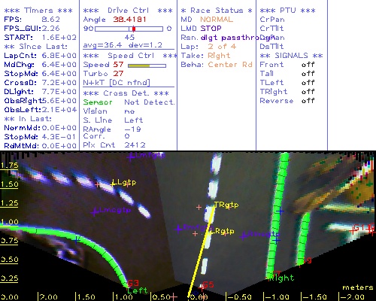Click the Center Rd behavior value

[230, 65]
